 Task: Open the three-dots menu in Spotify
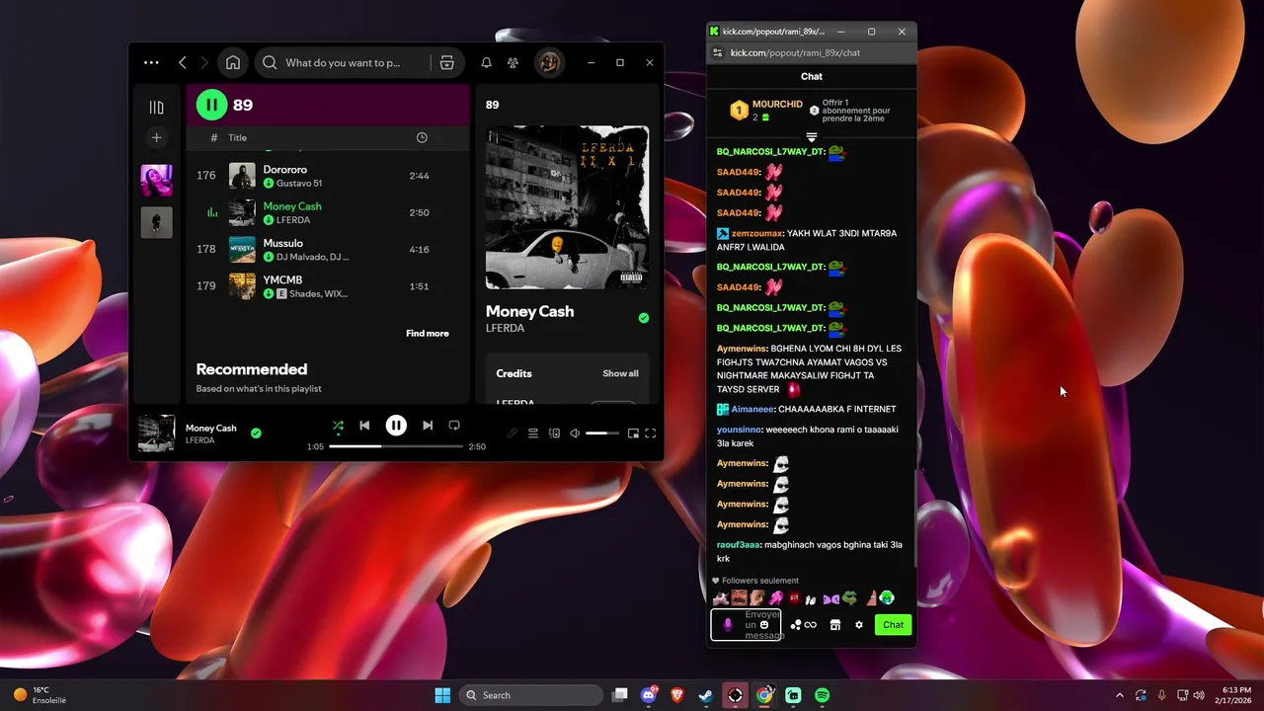pos(151,62)
